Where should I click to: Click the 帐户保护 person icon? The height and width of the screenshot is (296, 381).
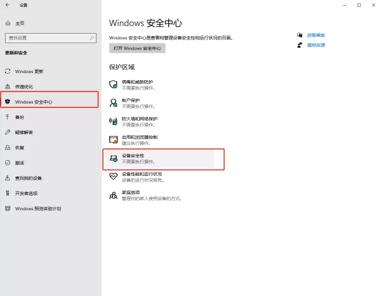pyautogui.click(x=113, y=103)
